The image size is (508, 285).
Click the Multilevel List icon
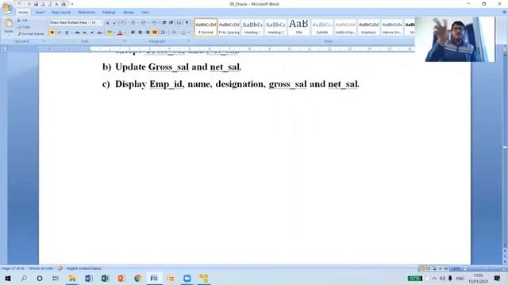154,23
